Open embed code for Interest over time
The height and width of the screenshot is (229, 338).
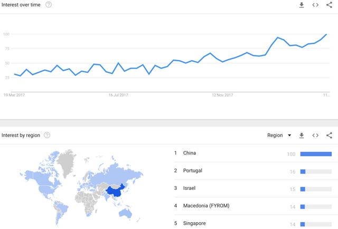(315, 5)
